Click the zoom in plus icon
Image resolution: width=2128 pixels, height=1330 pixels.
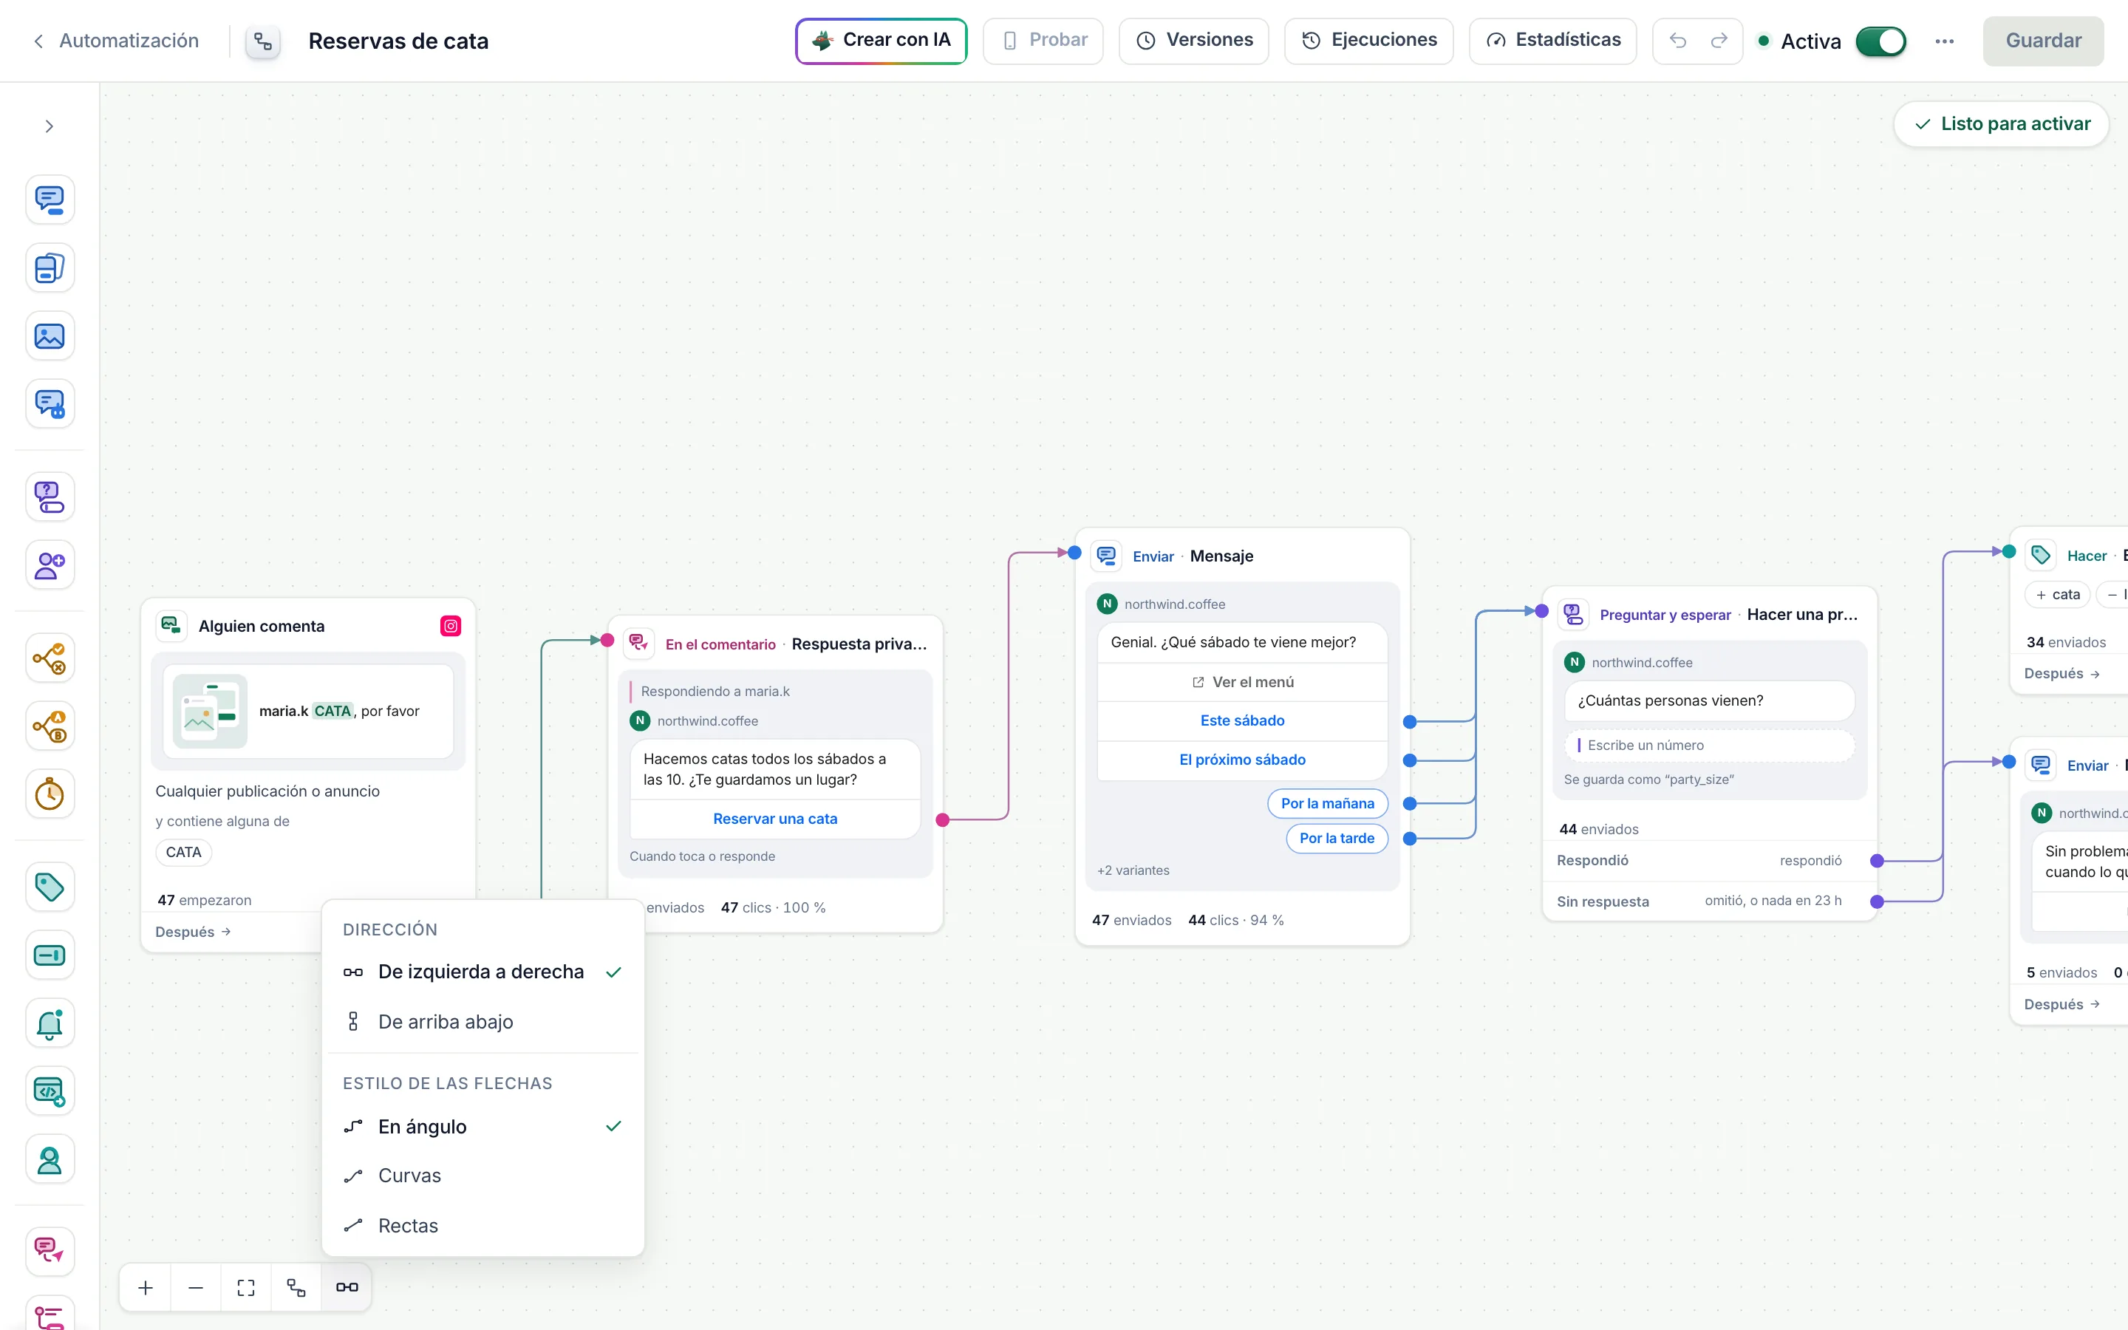tap(146, 1288)
